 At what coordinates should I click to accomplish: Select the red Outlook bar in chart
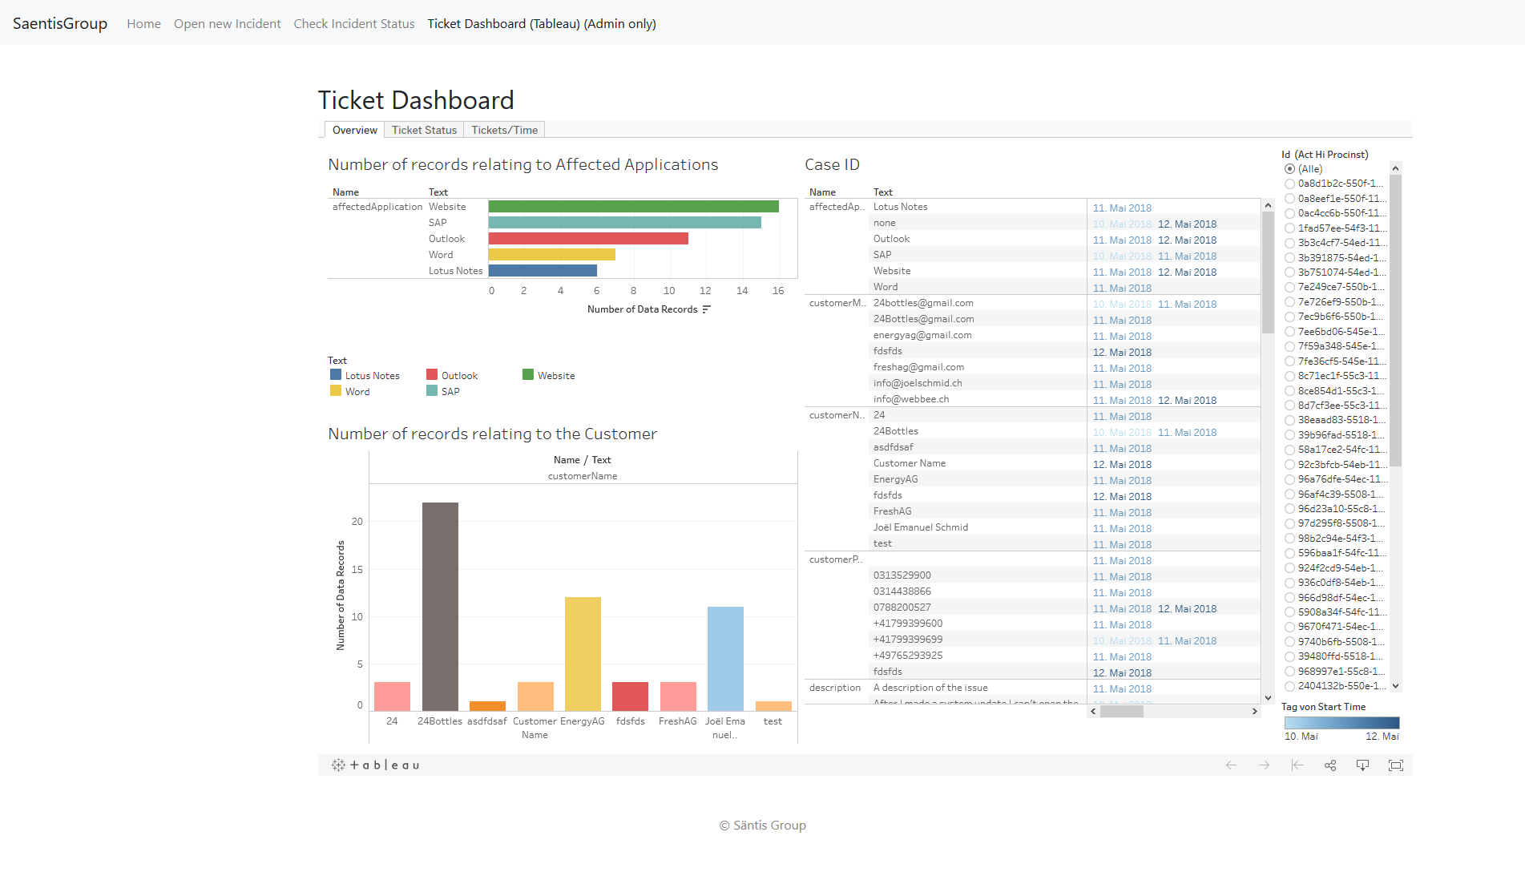[x=588, y=239]
